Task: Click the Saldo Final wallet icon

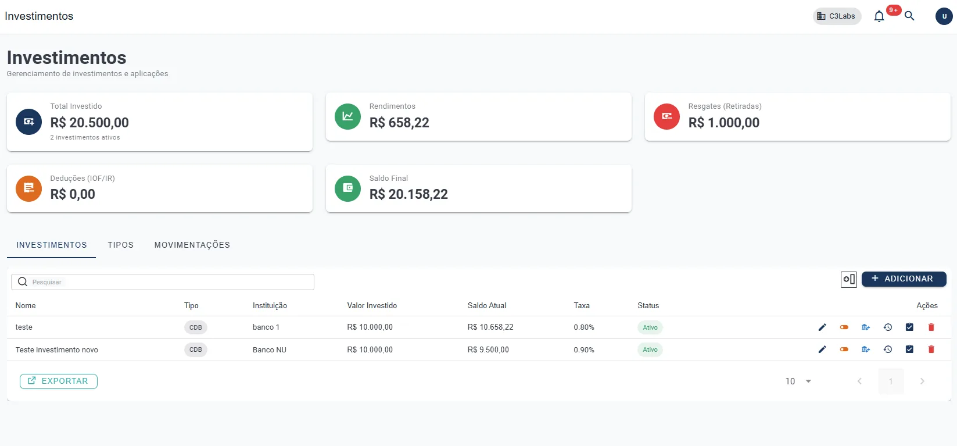Action: click(347, 188)
